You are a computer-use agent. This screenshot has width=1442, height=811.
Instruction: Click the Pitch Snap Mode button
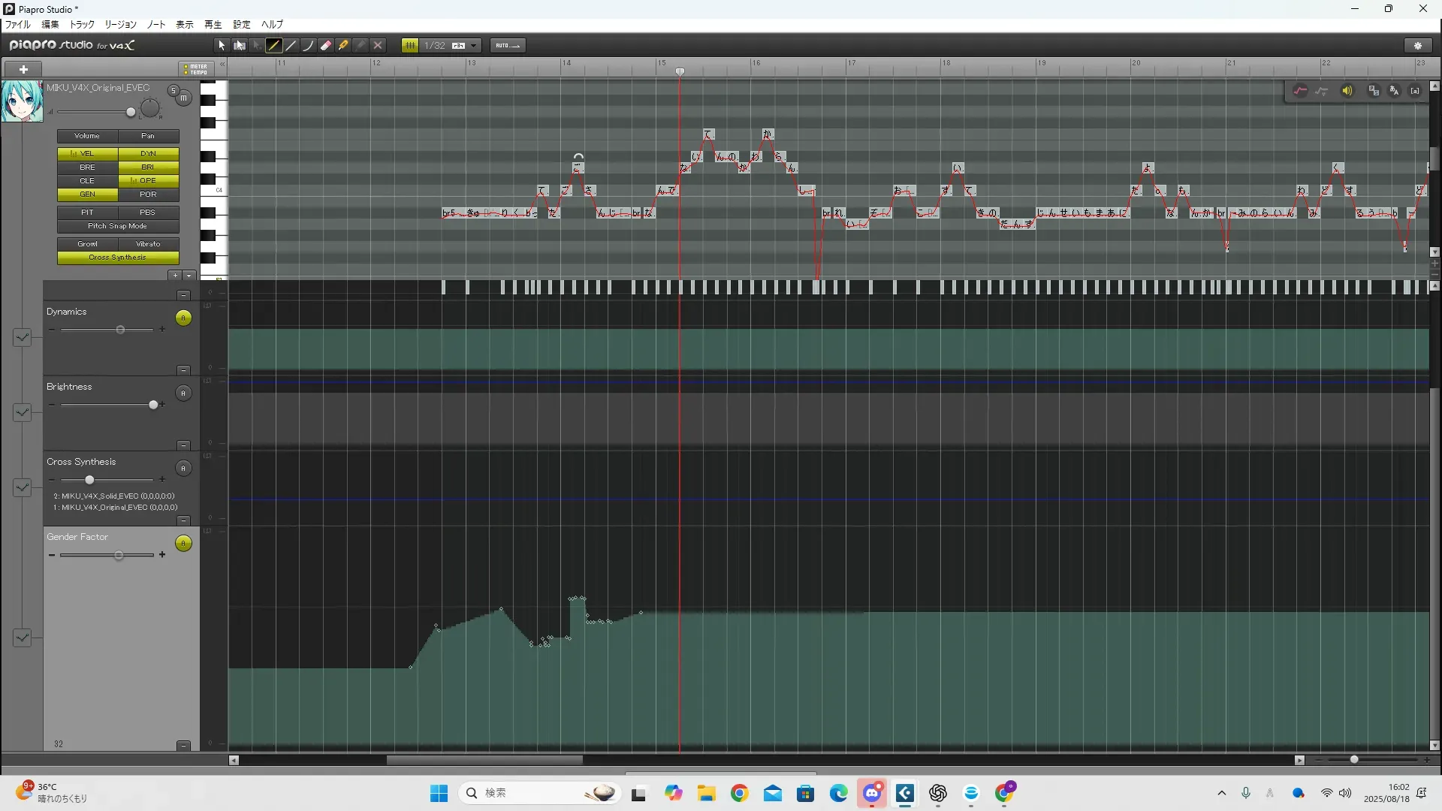coord(118,226)
